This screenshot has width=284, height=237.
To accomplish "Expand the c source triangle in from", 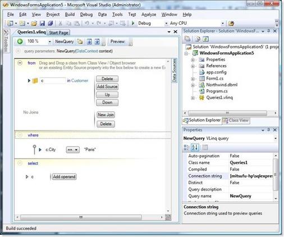I will coord(29,81).
